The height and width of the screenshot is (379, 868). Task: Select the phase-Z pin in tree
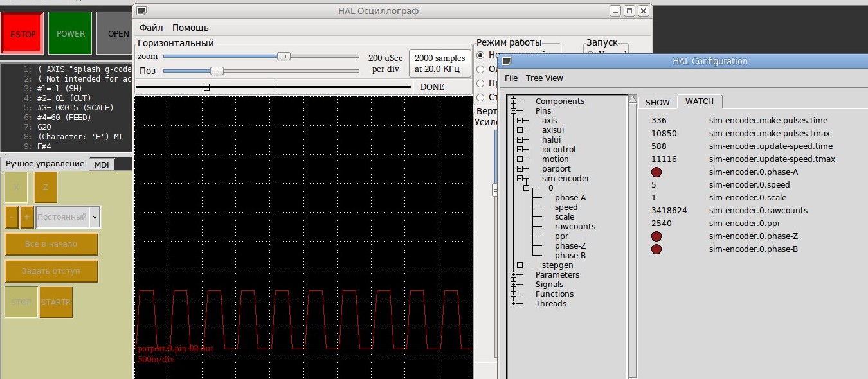(570, 246)
